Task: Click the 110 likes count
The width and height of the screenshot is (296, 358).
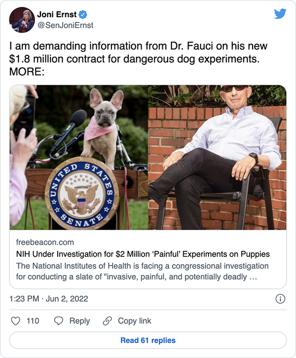Action: click(33, 321)
